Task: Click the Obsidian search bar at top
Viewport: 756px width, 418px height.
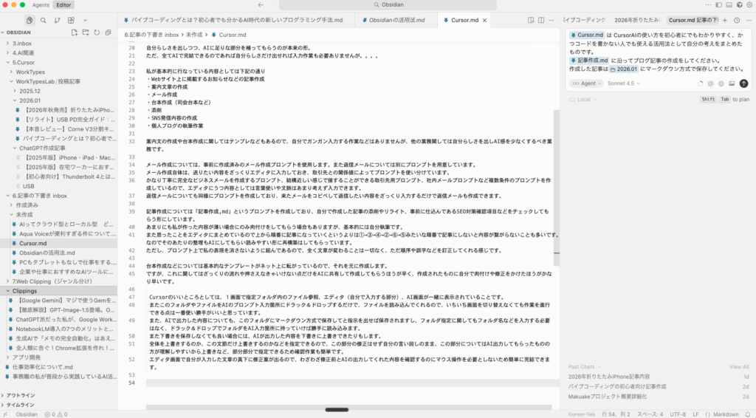Action: click(x=377, y=5)
